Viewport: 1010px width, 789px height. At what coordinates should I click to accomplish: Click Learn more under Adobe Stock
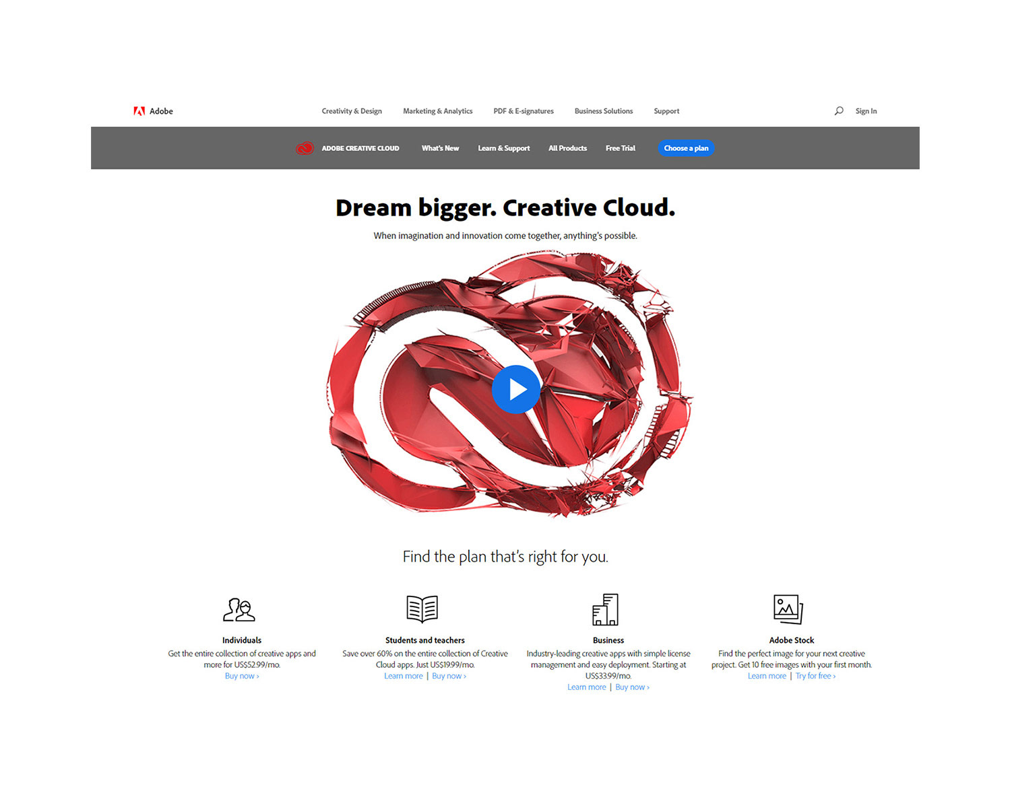tap(767, 676)
